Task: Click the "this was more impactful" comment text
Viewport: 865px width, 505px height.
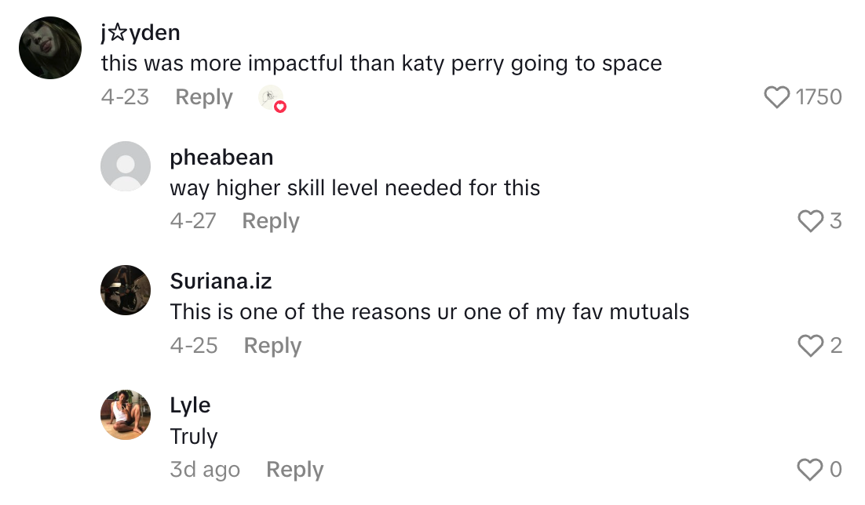Action: (x=381, y=64)
